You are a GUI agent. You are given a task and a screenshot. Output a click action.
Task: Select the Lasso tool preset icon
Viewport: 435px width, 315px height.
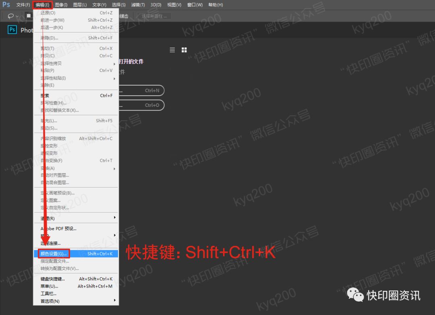(x=10, y=16)
